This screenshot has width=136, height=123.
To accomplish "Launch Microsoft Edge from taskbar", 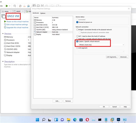I will [75, 120].
